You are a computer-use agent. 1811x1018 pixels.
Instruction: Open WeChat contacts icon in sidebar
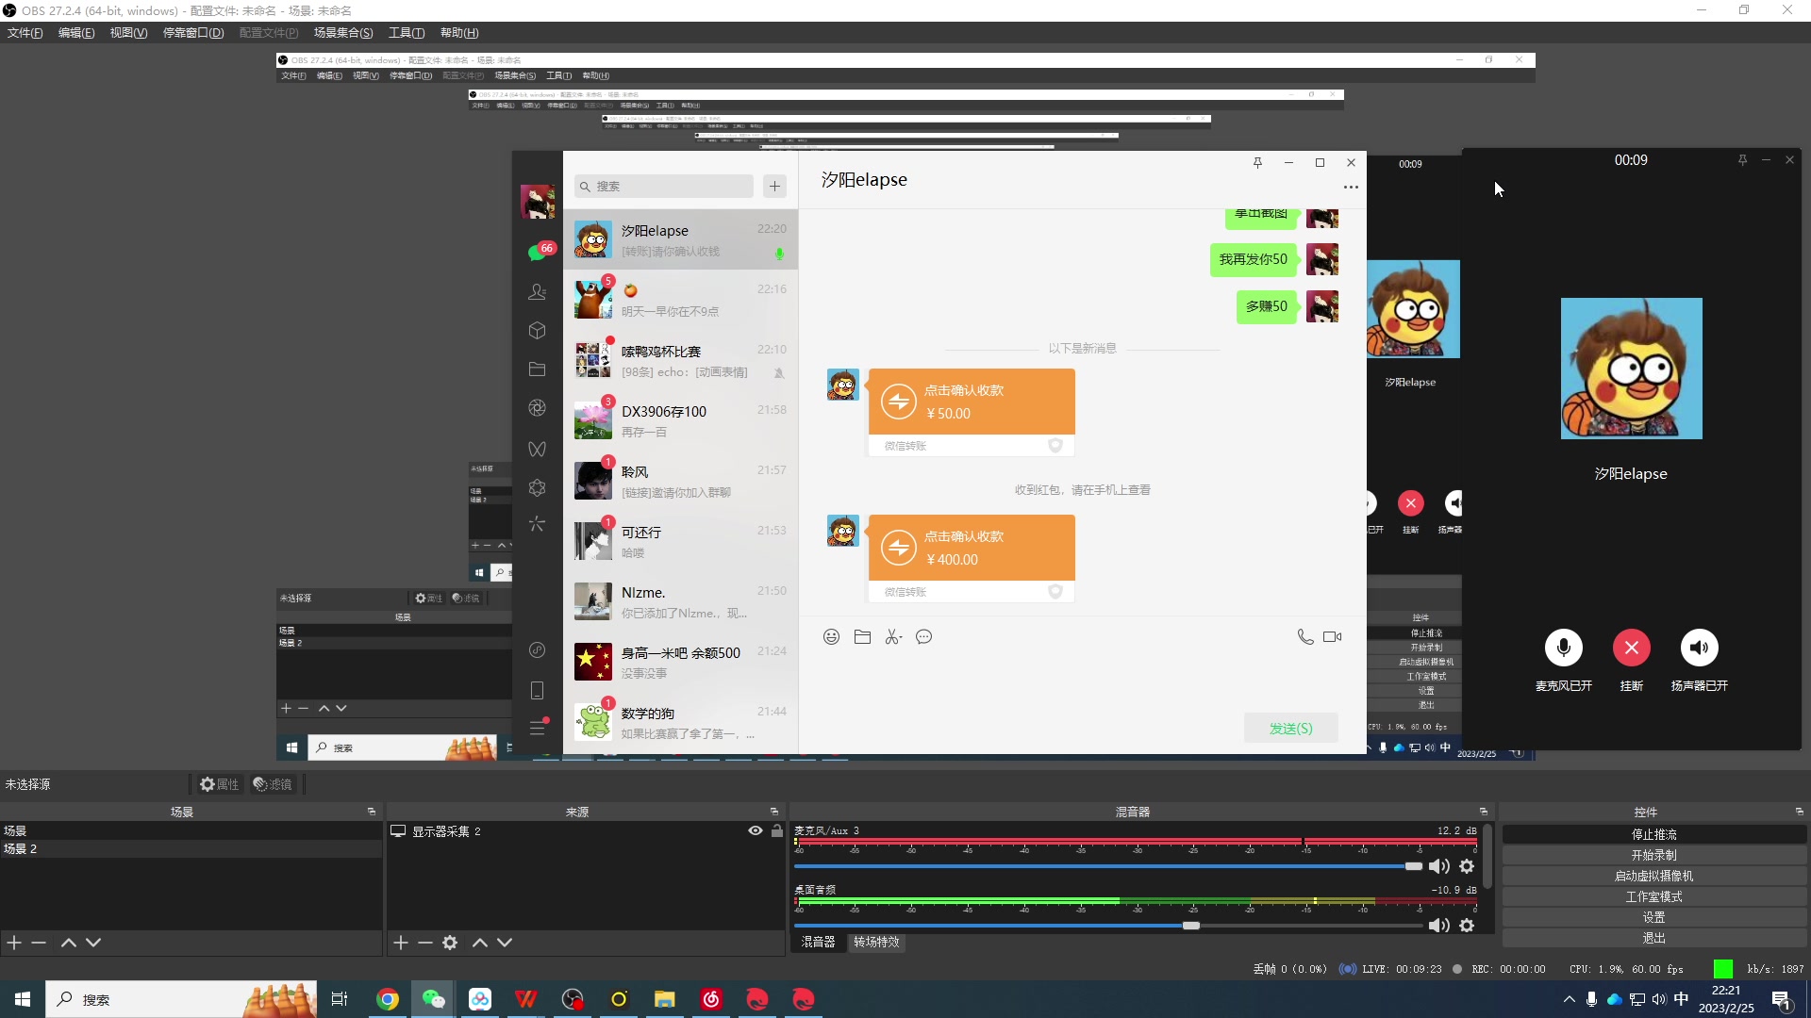[x=538, y=292]
